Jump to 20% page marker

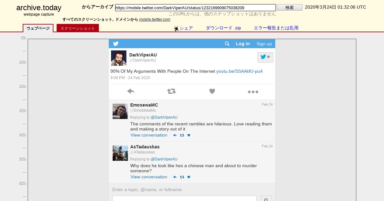click(22, 86)
